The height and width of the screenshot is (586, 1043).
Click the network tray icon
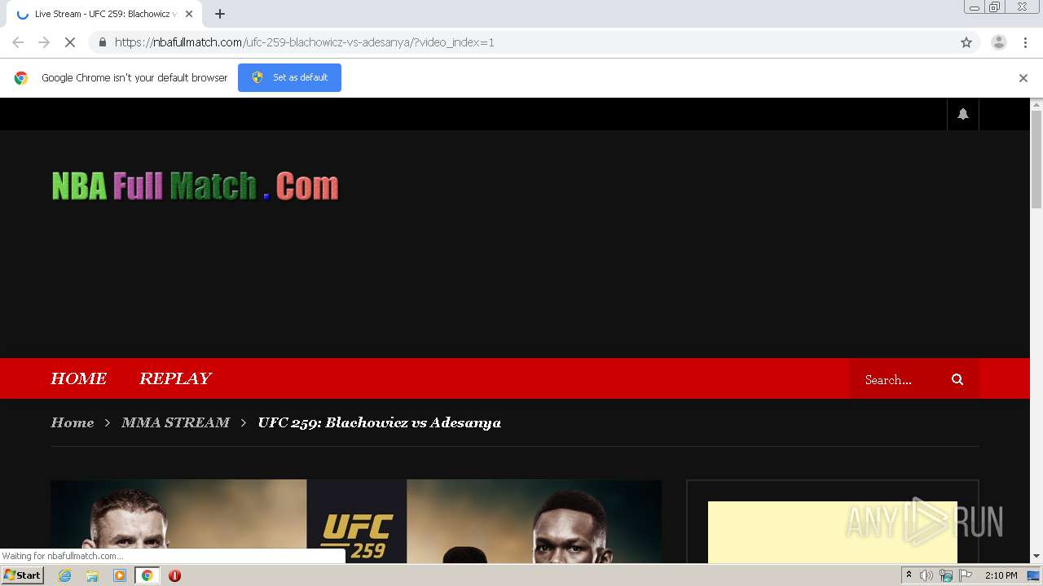click(x=946, y=575)
